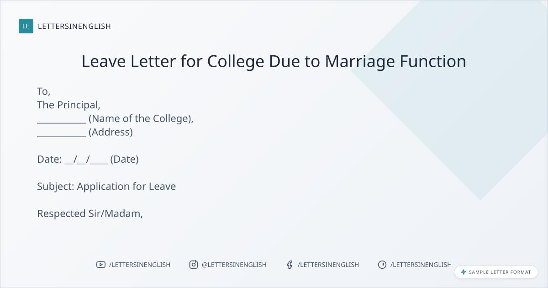Click the teal LE logo icon
The image size is (548, 288).
[26, 26]
